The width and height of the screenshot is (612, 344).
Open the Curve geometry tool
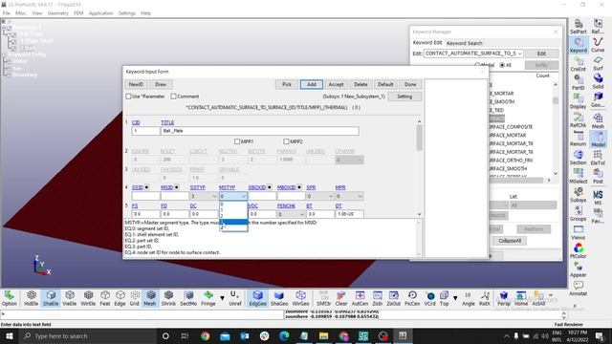pos(598,45)
